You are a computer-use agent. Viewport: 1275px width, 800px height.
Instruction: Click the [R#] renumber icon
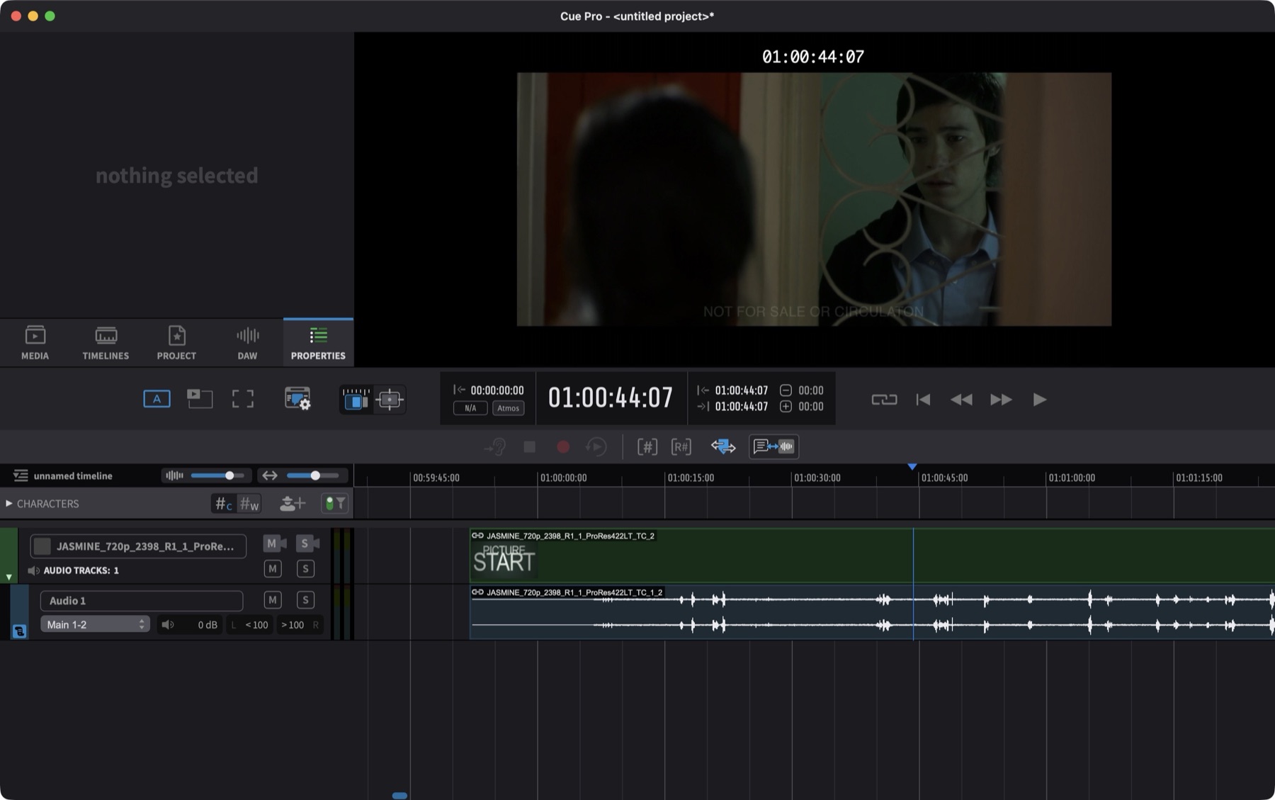[x=681, y=447]
